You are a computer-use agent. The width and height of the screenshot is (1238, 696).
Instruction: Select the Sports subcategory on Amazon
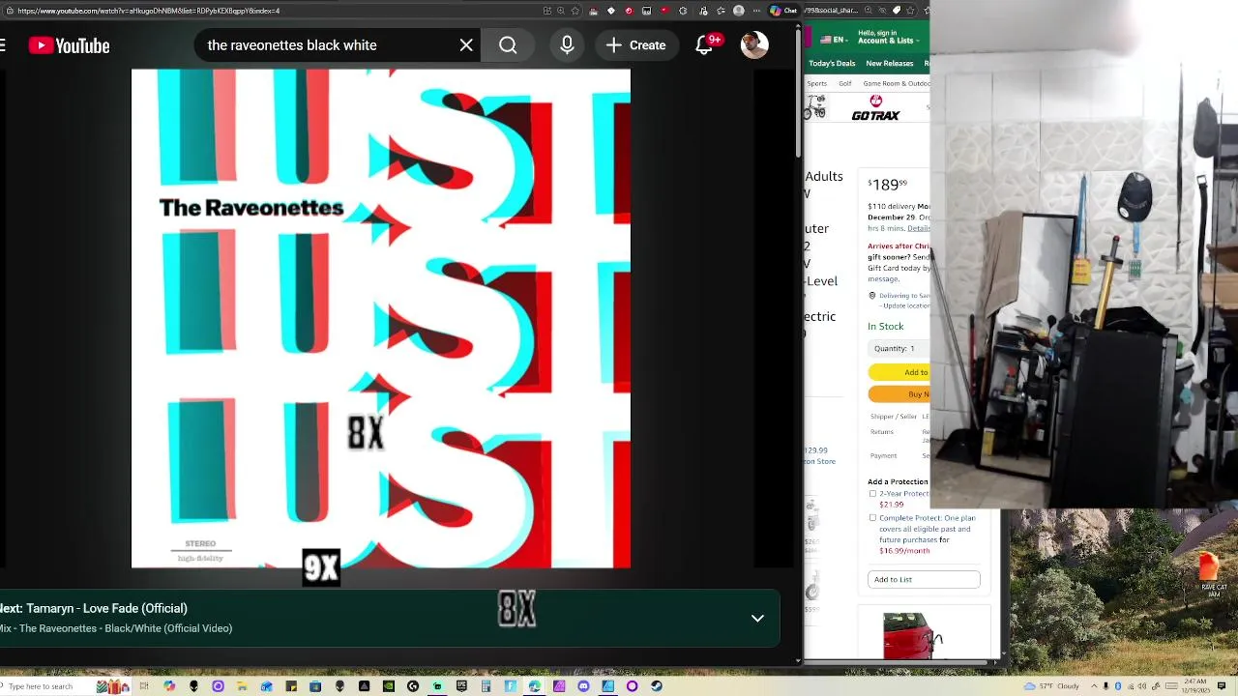pyautogui.click(x=817, y=84)
